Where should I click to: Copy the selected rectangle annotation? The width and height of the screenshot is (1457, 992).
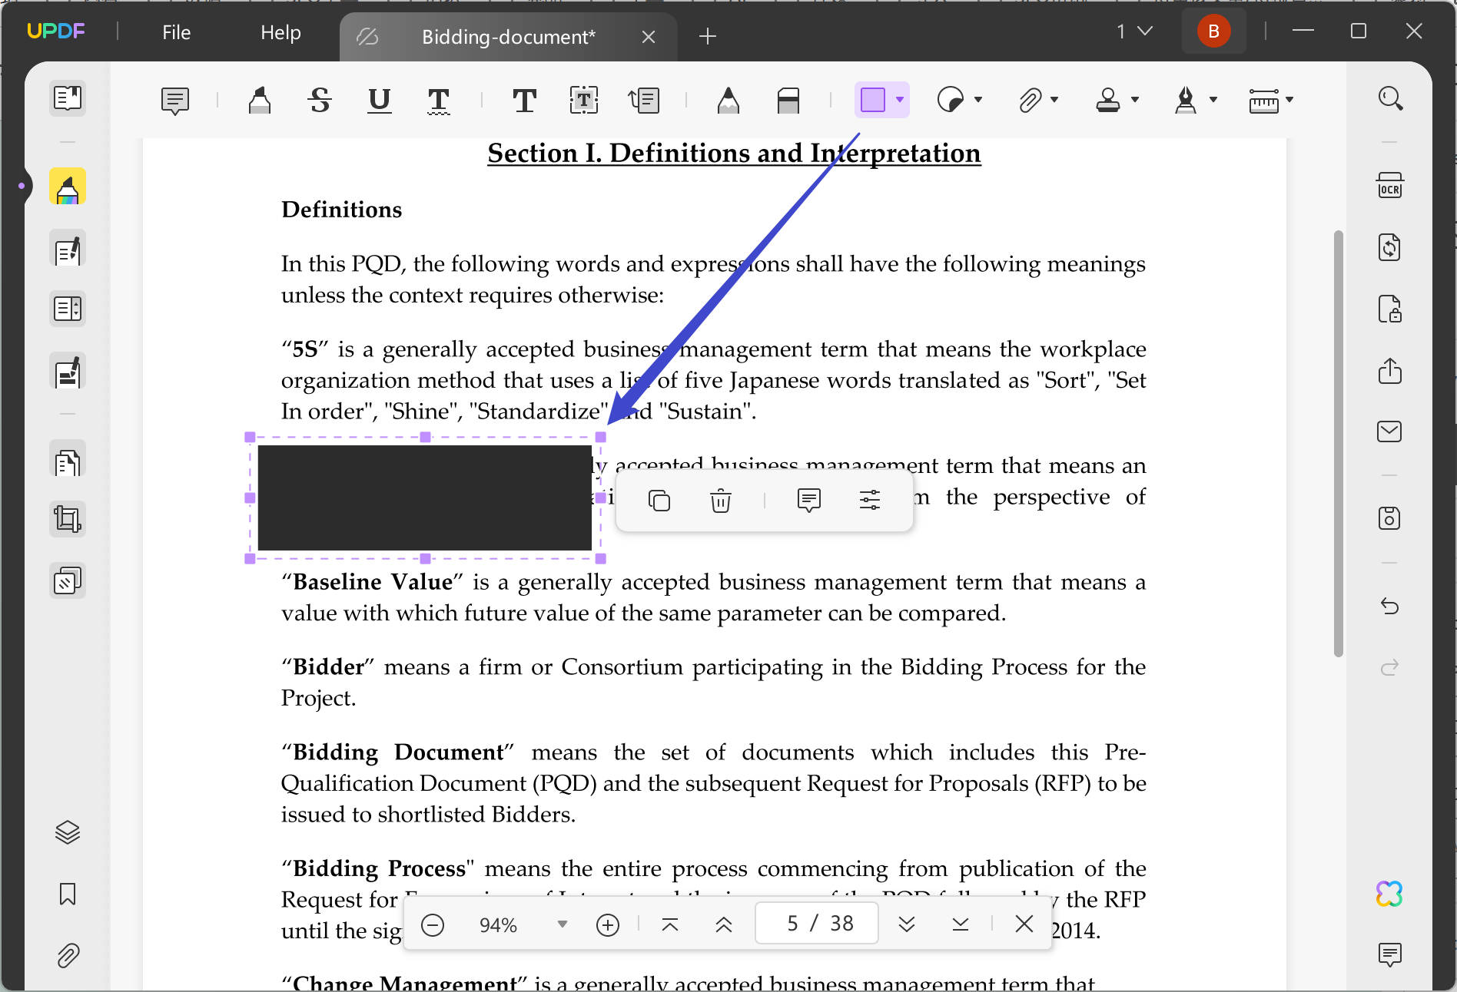[659, 500]
